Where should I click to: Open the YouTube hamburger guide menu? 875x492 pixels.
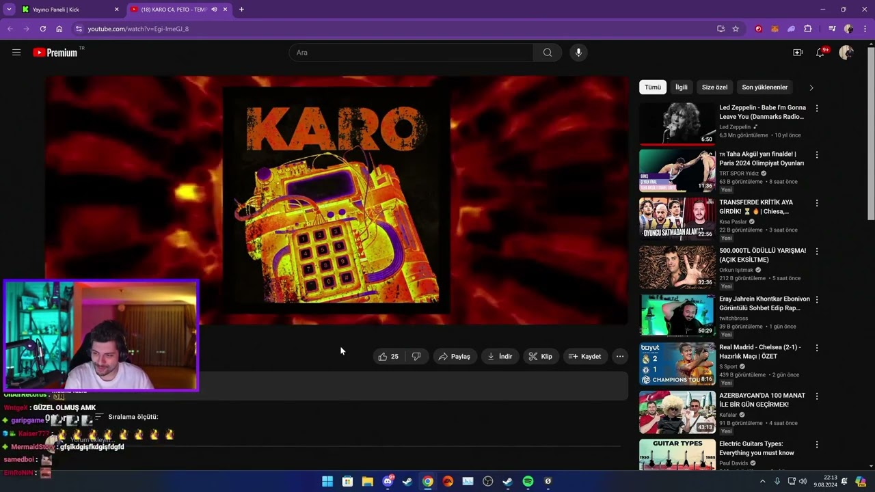[16, 53]
